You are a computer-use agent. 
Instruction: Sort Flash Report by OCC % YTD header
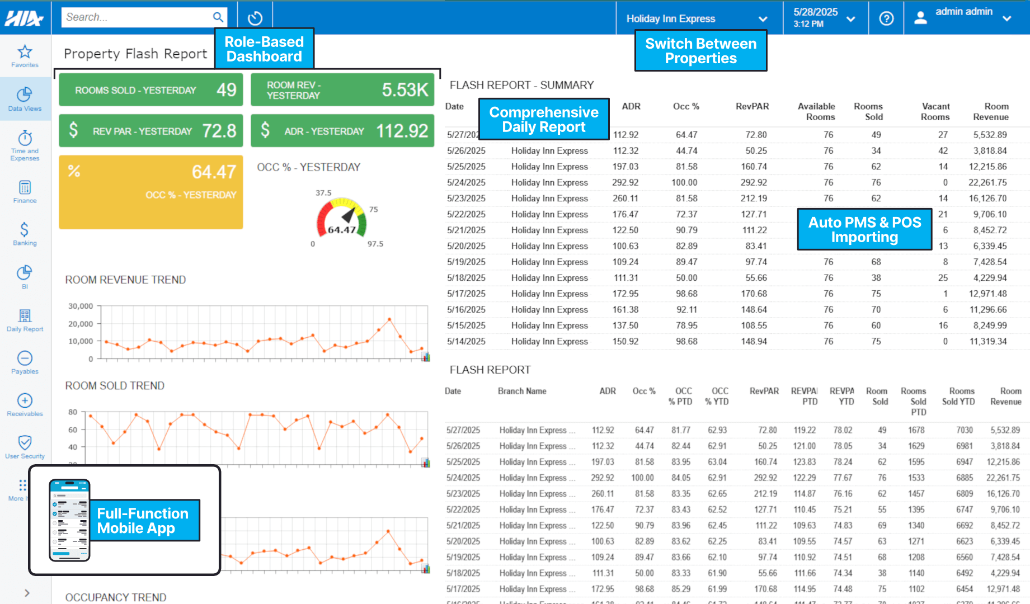(717, 396)
